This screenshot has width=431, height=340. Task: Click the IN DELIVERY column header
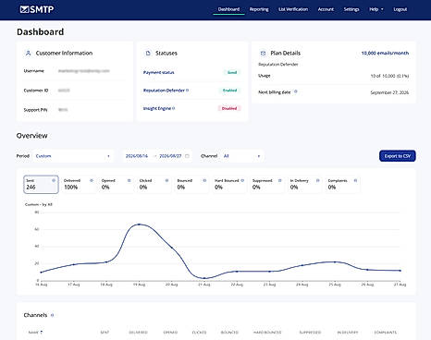[x=348, y=333]
